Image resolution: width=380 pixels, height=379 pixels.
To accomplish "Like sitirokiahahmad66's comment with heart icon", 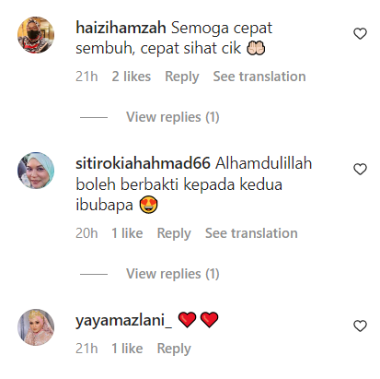I will (x=360, y=170).
